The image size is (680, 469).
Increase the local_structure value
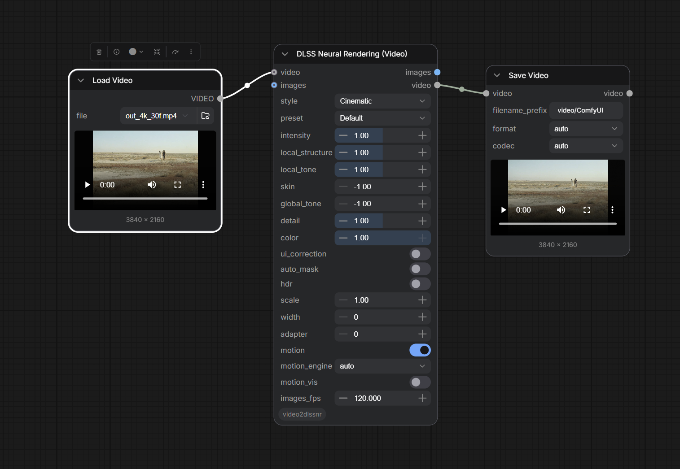422,152
